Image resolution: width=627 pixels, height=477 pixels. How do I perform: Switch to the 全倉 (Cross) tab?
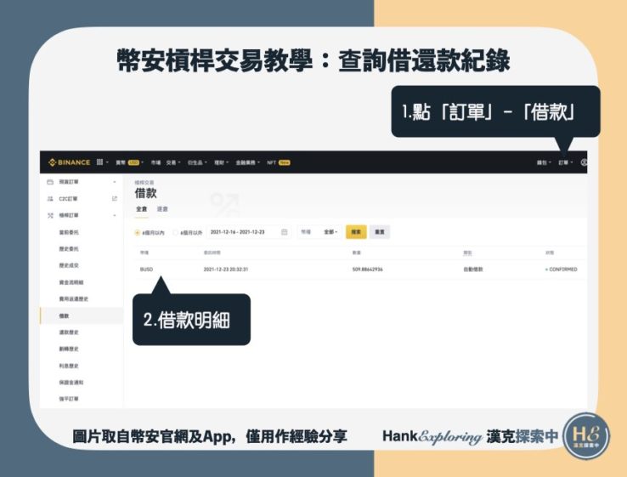142,209
